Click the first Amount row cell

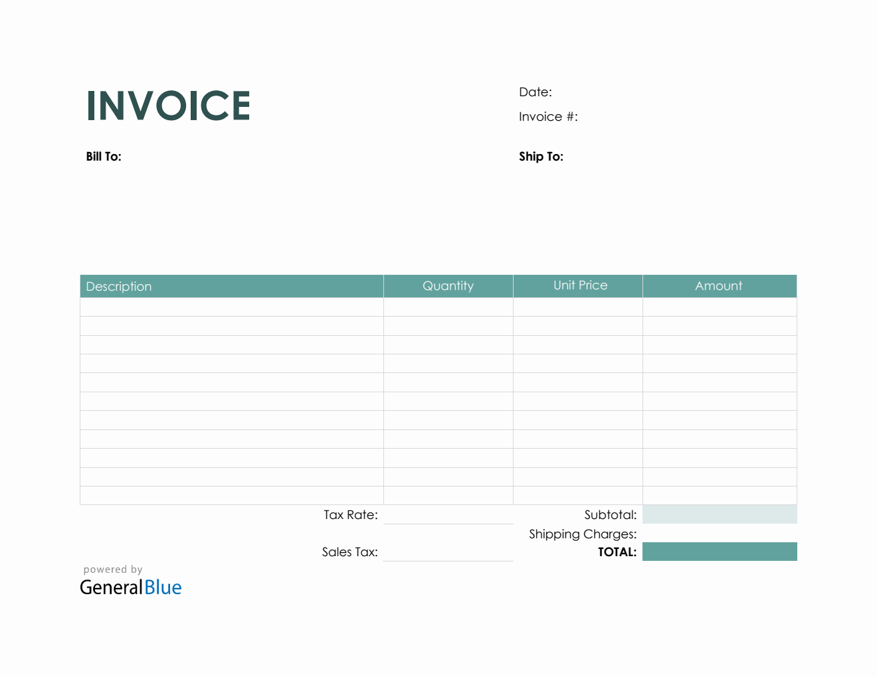click(719, 307)
